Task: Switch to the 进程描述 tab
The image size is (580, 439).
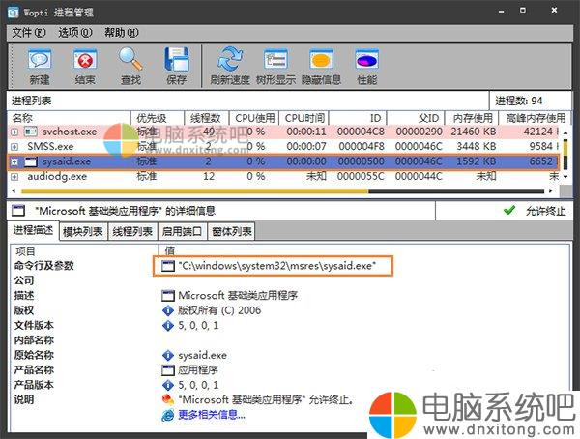Action: tap(33, 230)
